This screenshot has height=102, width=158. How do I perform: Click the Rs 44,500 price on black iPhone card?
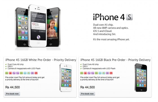pyautogui.click(x=87, y=87)
